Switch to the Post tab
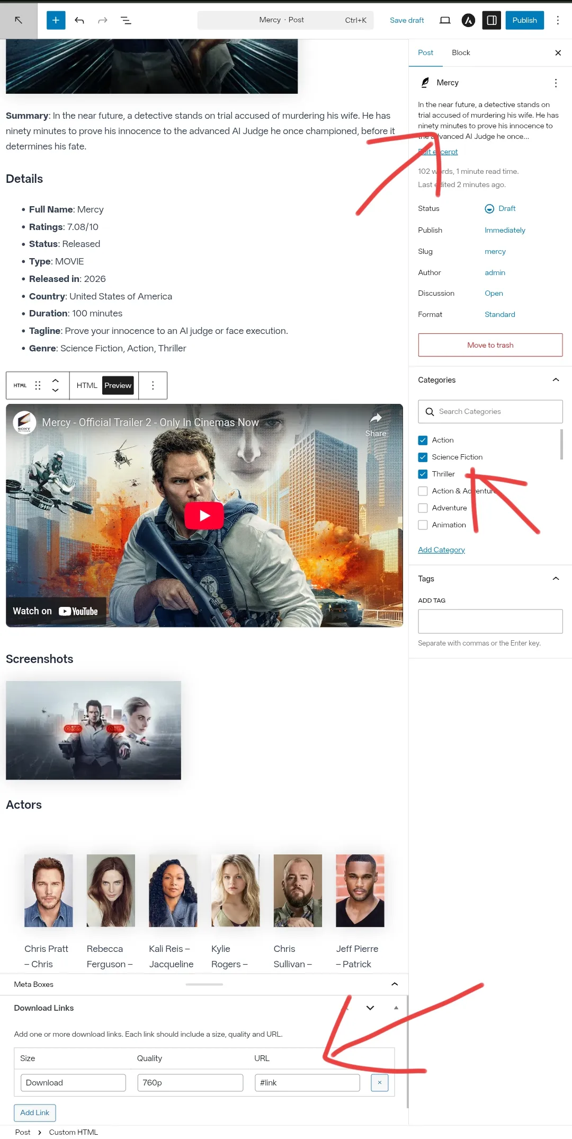The image size is (572, 1139). coord(425,52)
